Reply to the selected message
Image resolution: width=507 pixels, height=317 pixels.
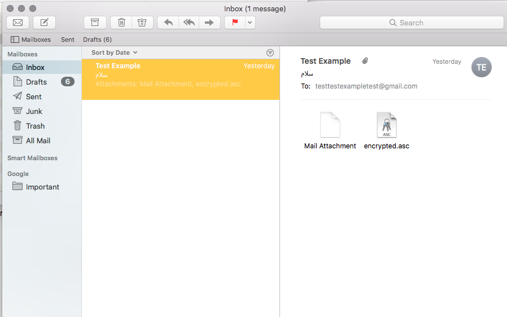[x=168, y=23]
